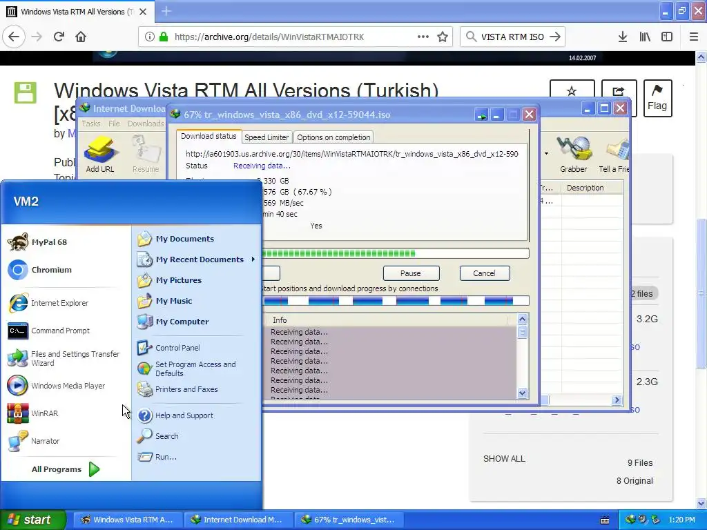Switch to Internet Download Manager taskbar button
This screenshot has width=707, height=530.
pos(238,520)
